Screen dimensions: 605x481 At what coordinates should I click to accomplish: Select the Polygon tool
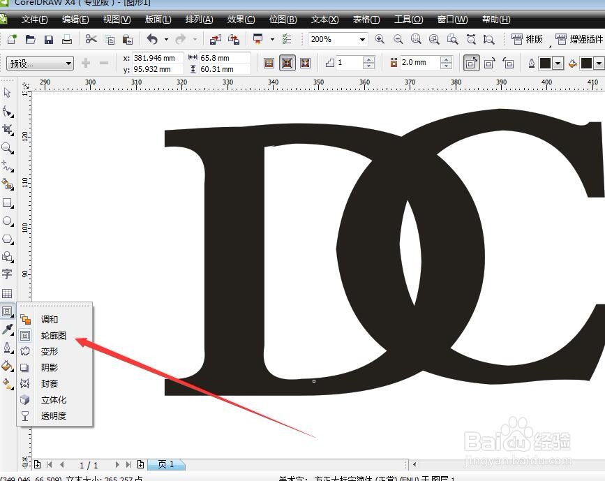[8, 239]
